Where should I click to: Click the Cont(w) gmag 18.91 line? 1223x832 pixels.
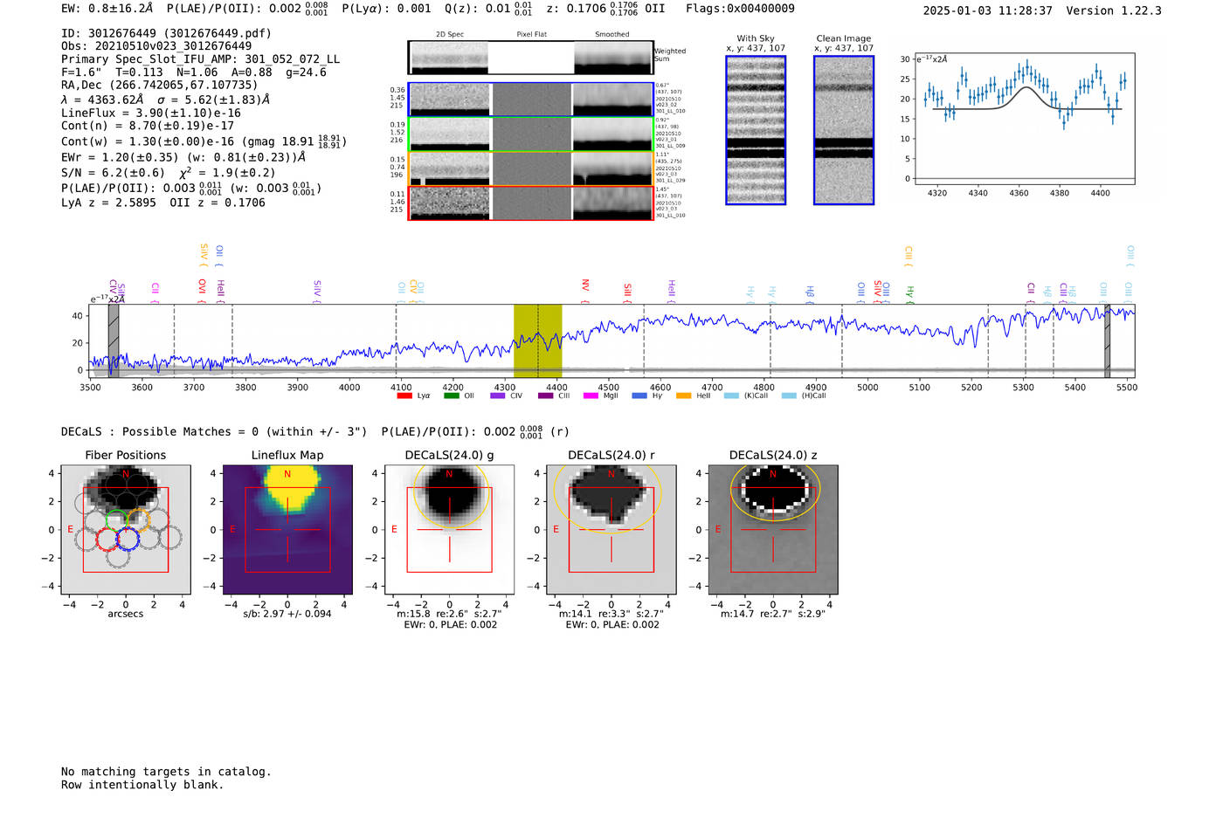click(204, 141)
